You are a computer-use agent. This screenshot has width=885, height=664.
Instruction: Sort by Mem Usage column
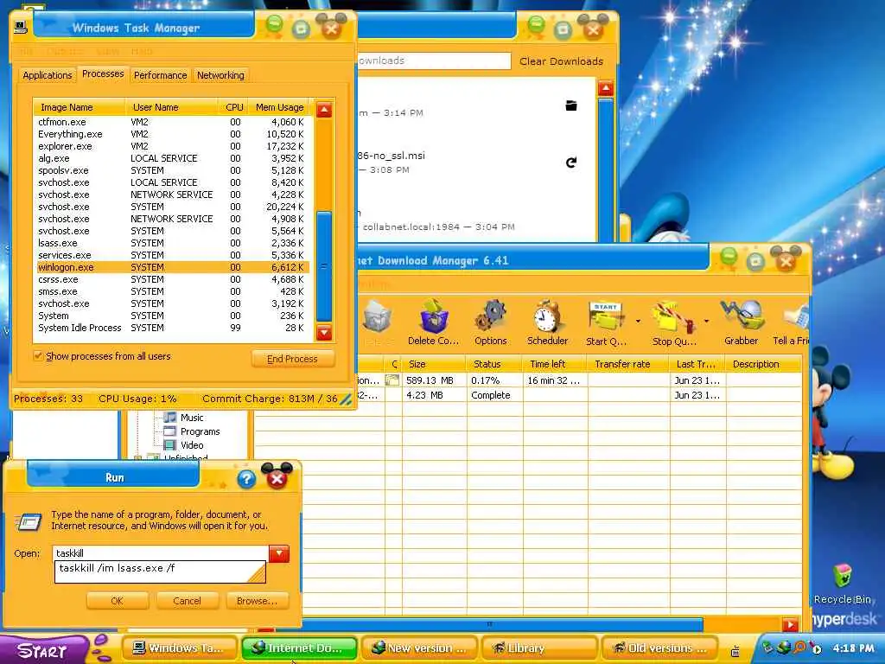(279, 107)
